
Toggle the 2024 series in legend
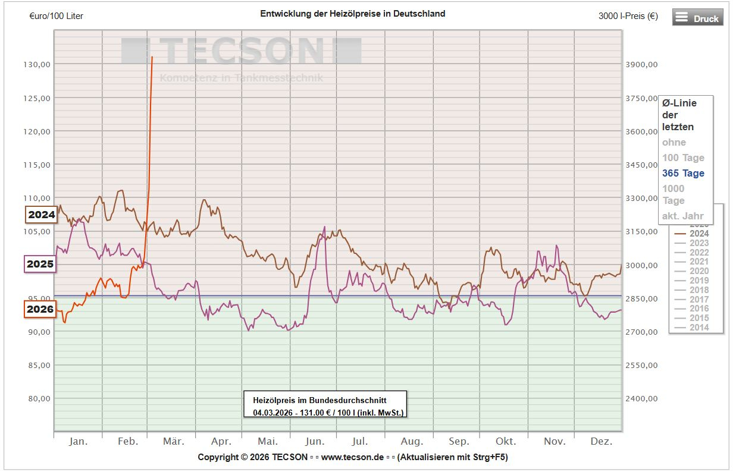(699, 234)
